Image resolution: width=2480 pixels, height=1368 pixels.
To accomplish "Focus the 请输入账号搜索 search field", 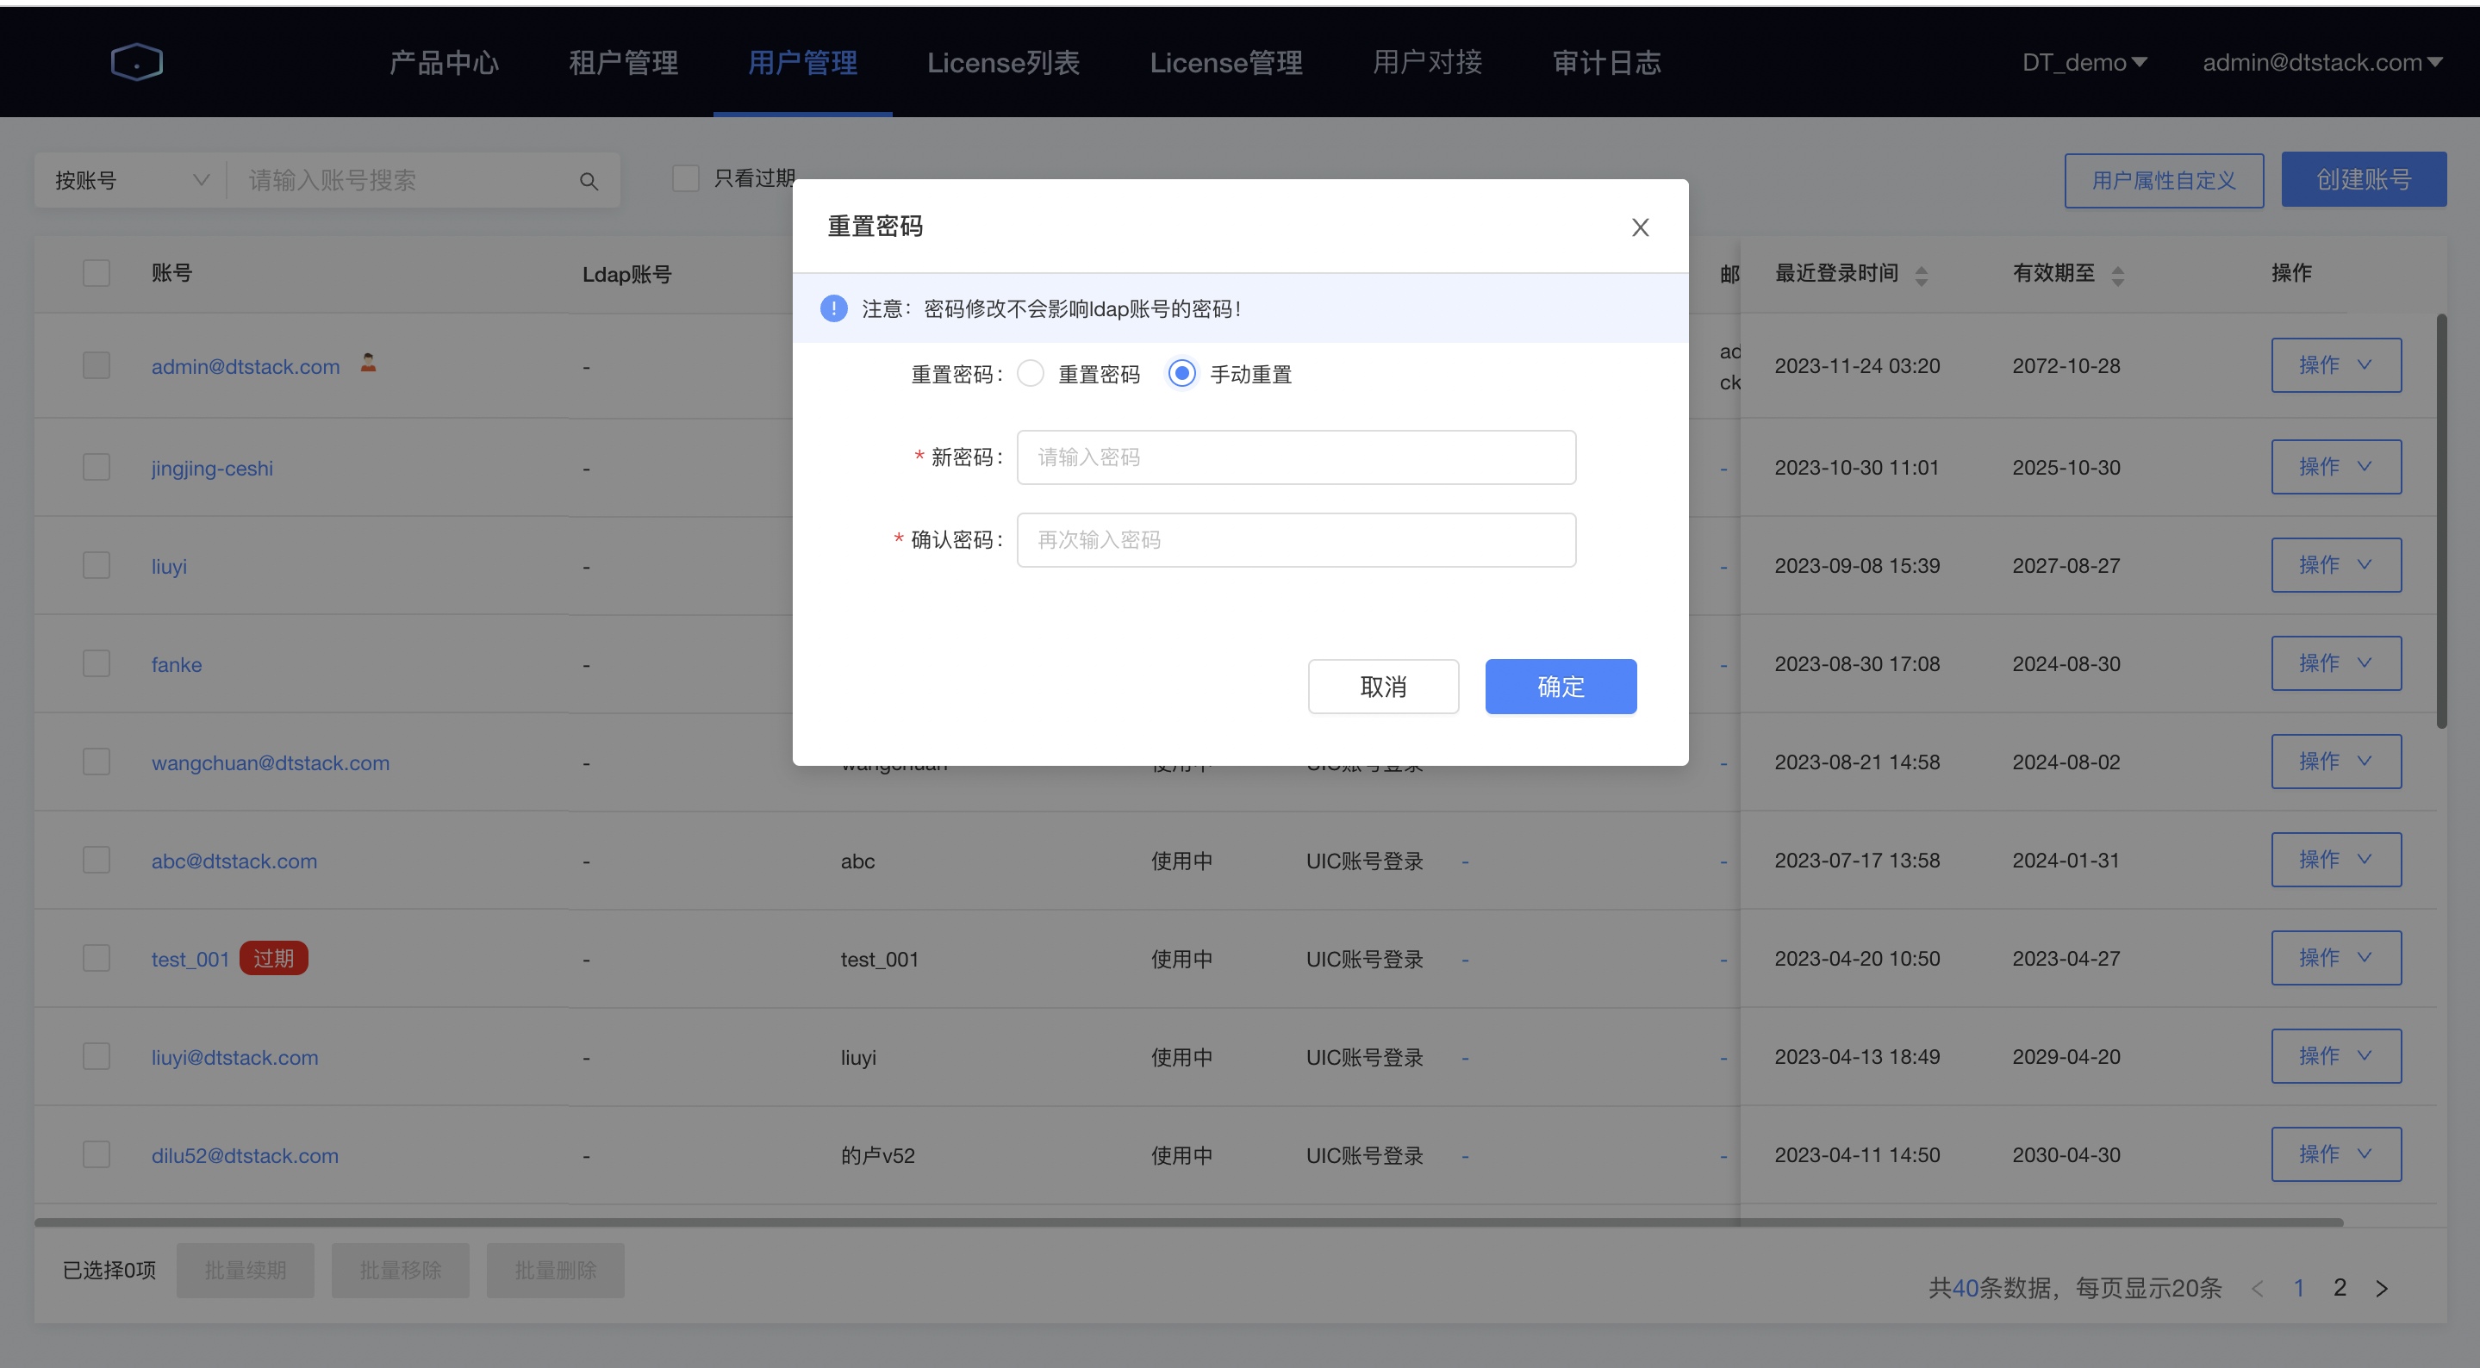I will pyautogui.click(x=402, y=180).
